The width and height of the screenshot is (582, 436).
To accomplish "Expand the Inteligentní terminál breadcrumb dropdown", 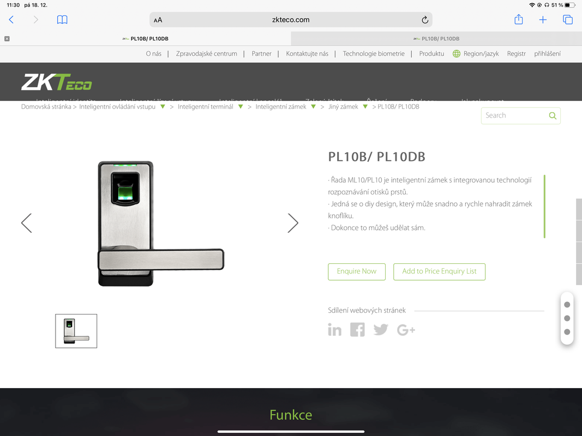I will point(241,107).
